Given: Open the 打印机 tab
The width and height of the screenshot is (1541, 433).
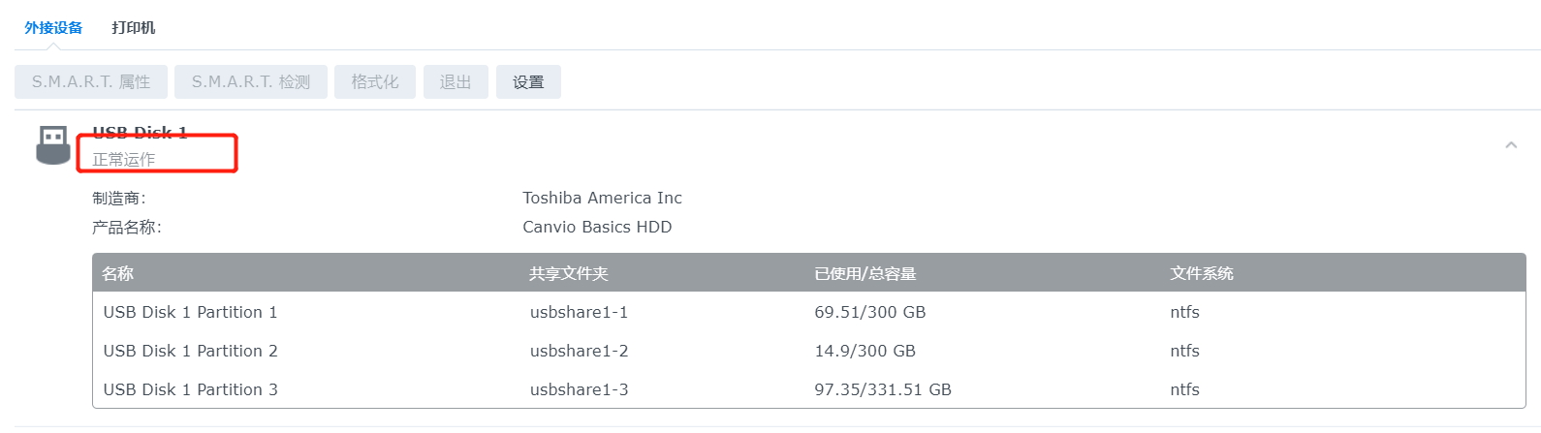Looking at the screenshot, I should [x=133, y=28].
